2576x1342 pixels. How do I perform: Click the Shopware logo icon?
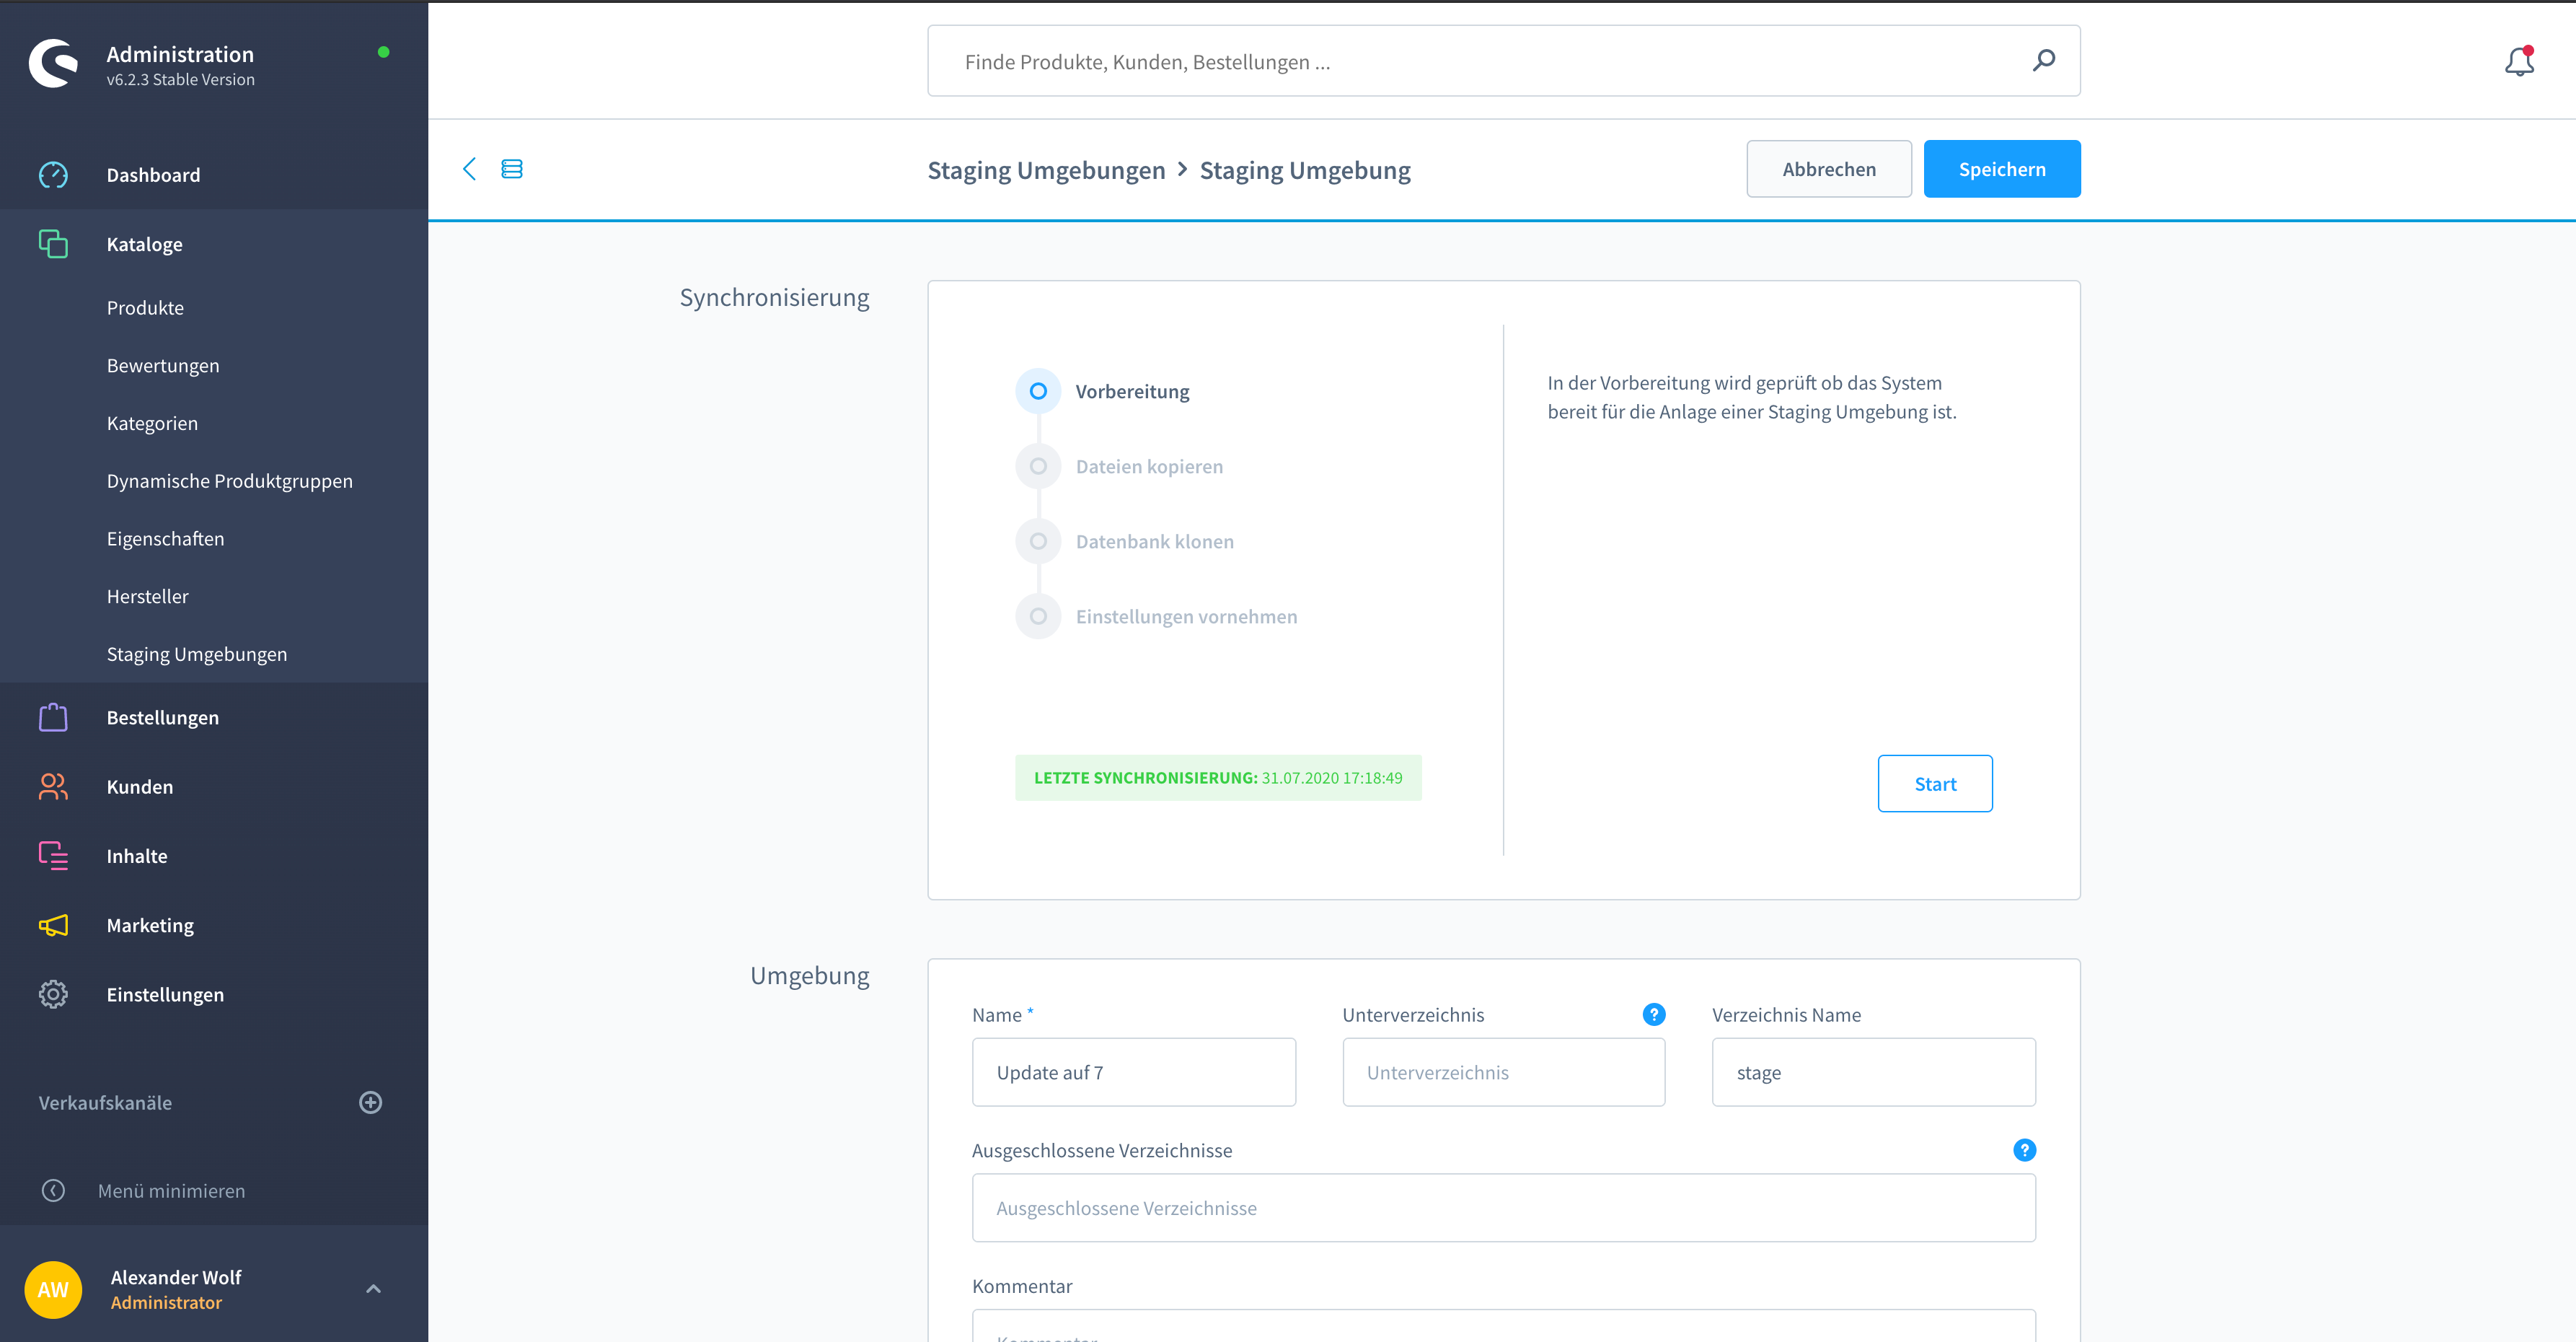[53, 64]
